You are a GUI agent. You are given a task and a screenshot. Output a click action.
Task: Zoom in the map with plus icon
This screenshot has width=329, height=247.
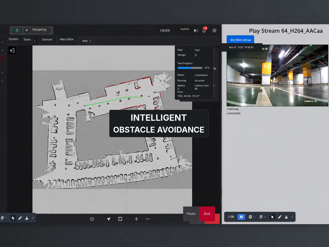point(136,219)
